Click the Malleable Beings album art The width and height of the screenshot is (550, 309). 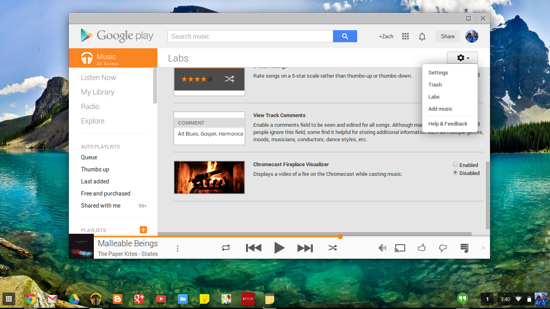81,246
